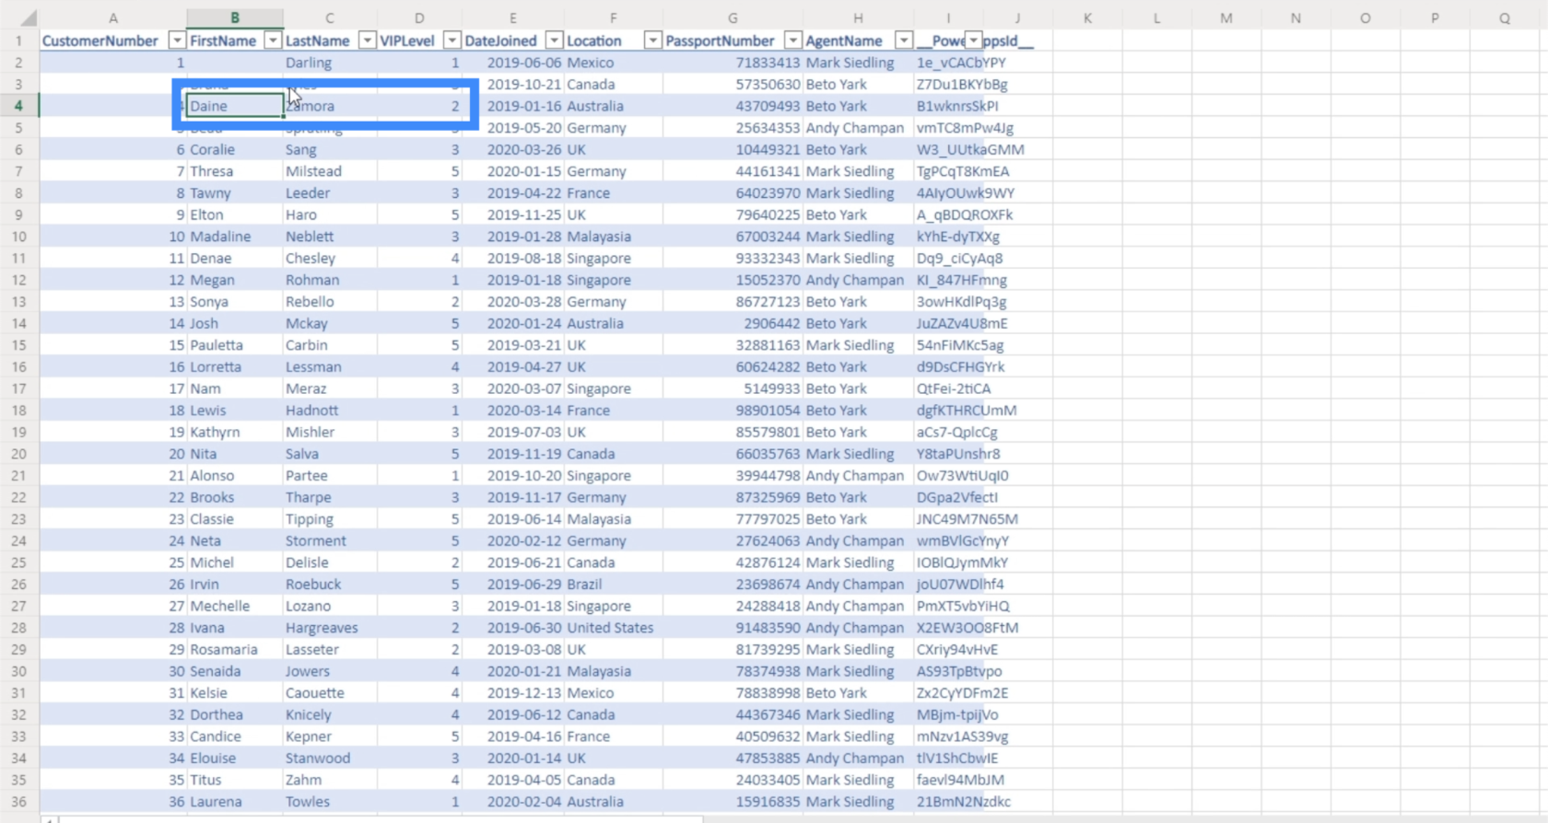The image size is (1548, 823).
Task: Select the cell containing Stanwood
Action: 330,759
